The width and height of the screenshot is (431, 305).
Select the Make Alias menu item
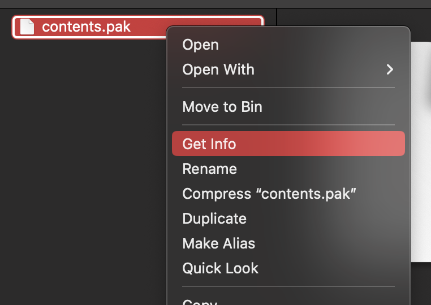coord(288,243)
